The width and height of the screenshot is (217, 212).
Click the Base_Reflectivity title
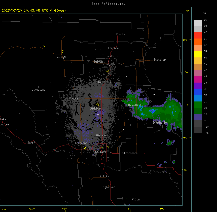(109, 4)
